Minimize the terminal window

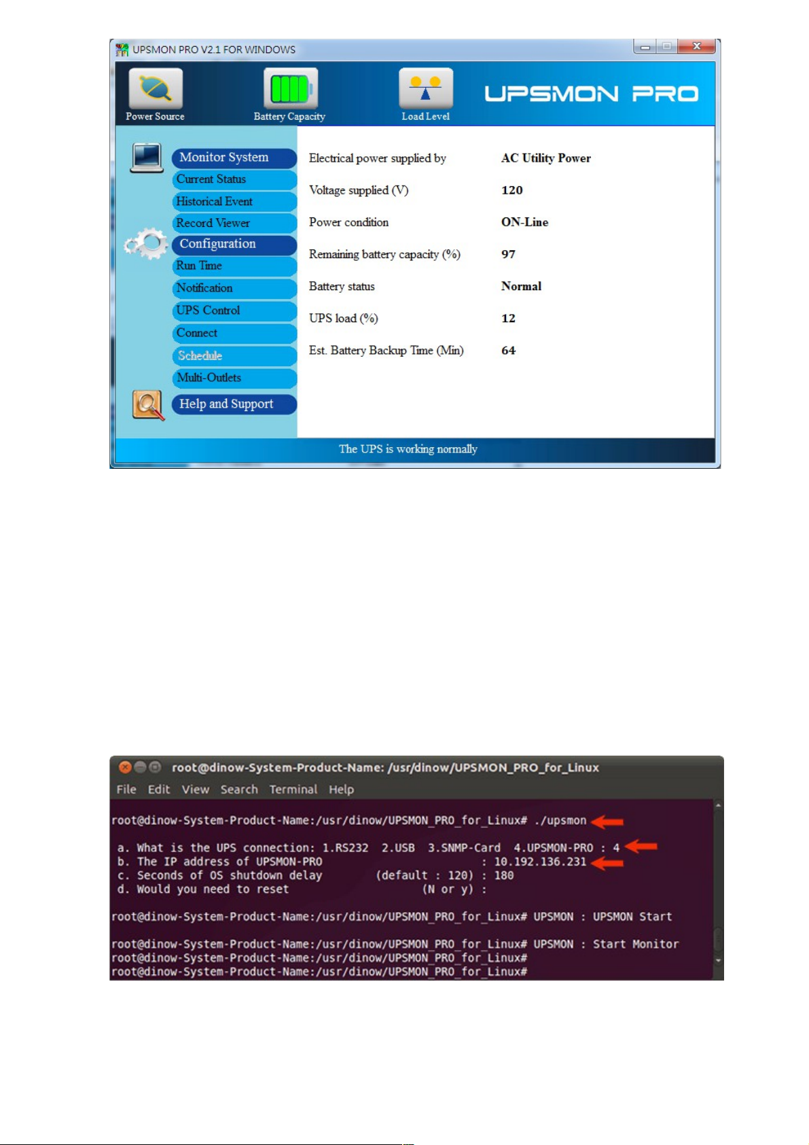point(140,767)
